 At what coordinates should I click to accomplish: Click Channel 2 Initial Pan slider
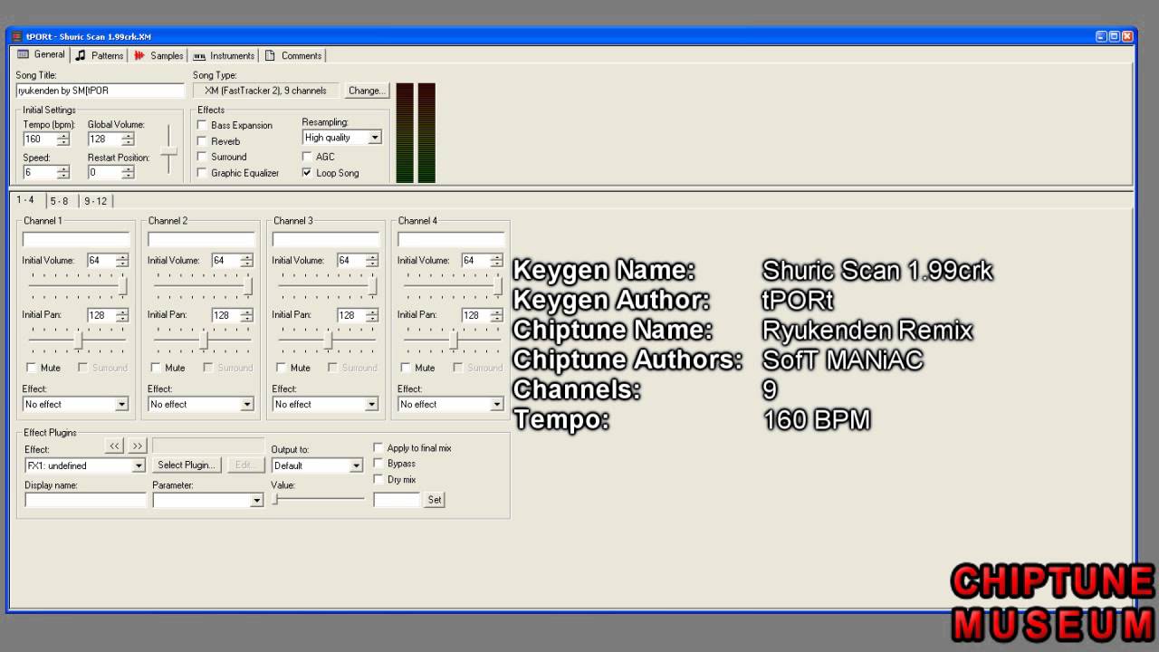[202, 340]
